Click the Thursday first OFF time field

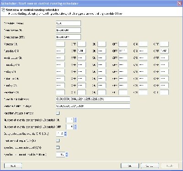81,65
